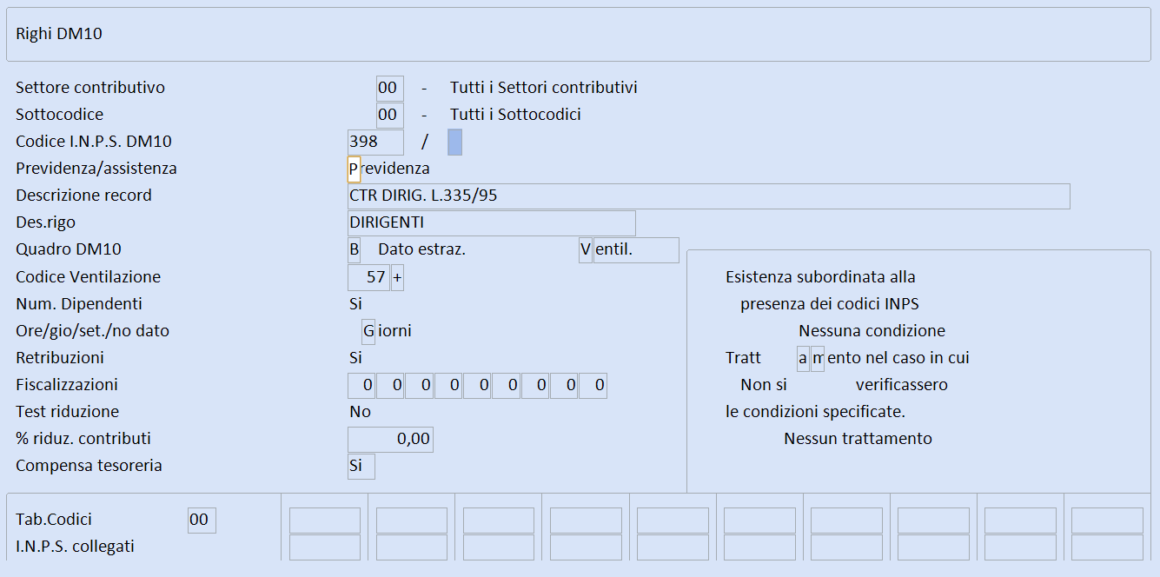Click the last Fiscalizzazioni zero field
The image size is (1160, 577).
593,385
